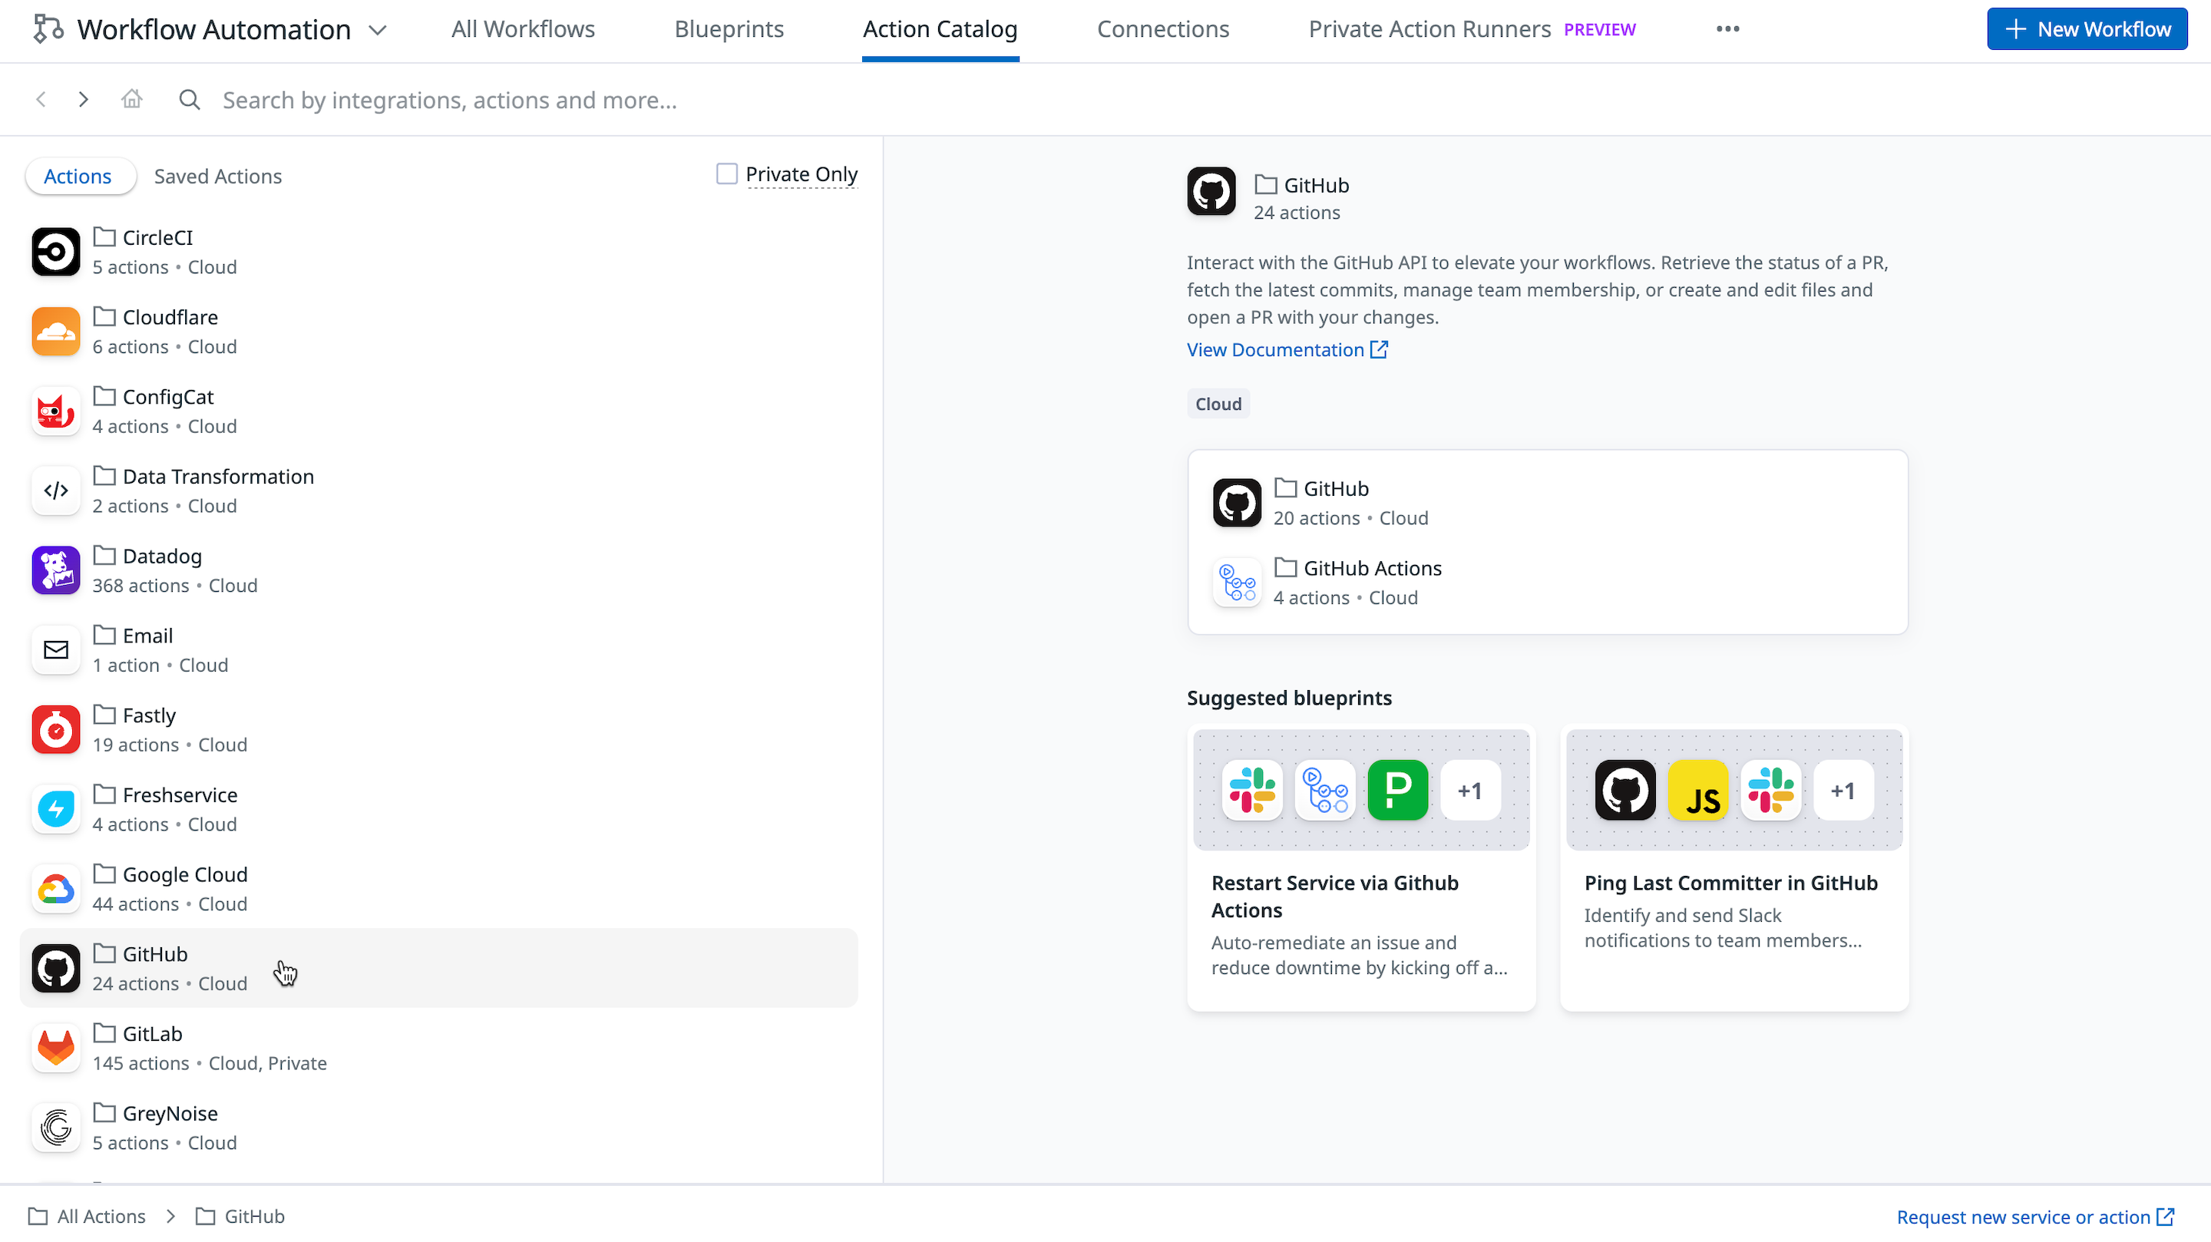Open the Email envelope icon

56,649
